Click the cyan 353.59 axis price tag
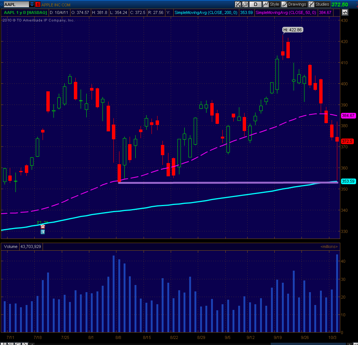 (348, 181)
